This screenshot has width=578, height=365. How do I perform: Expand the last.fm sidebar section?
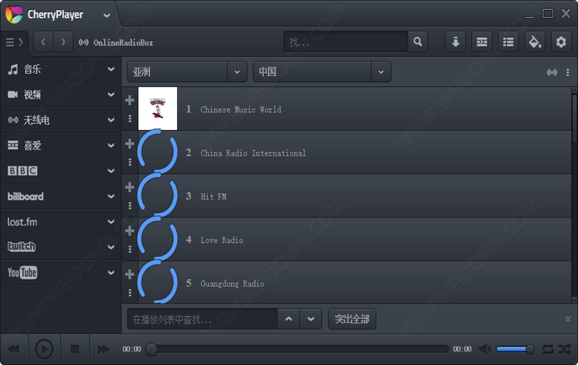point(111,221)
